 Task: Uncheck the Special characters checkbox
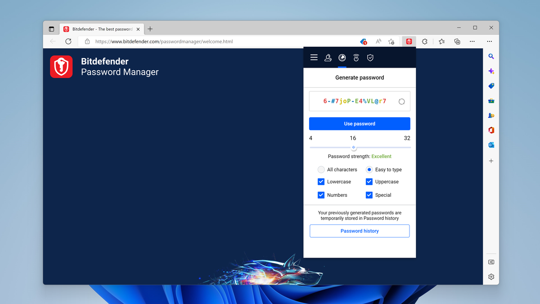(x=369, y=195)
